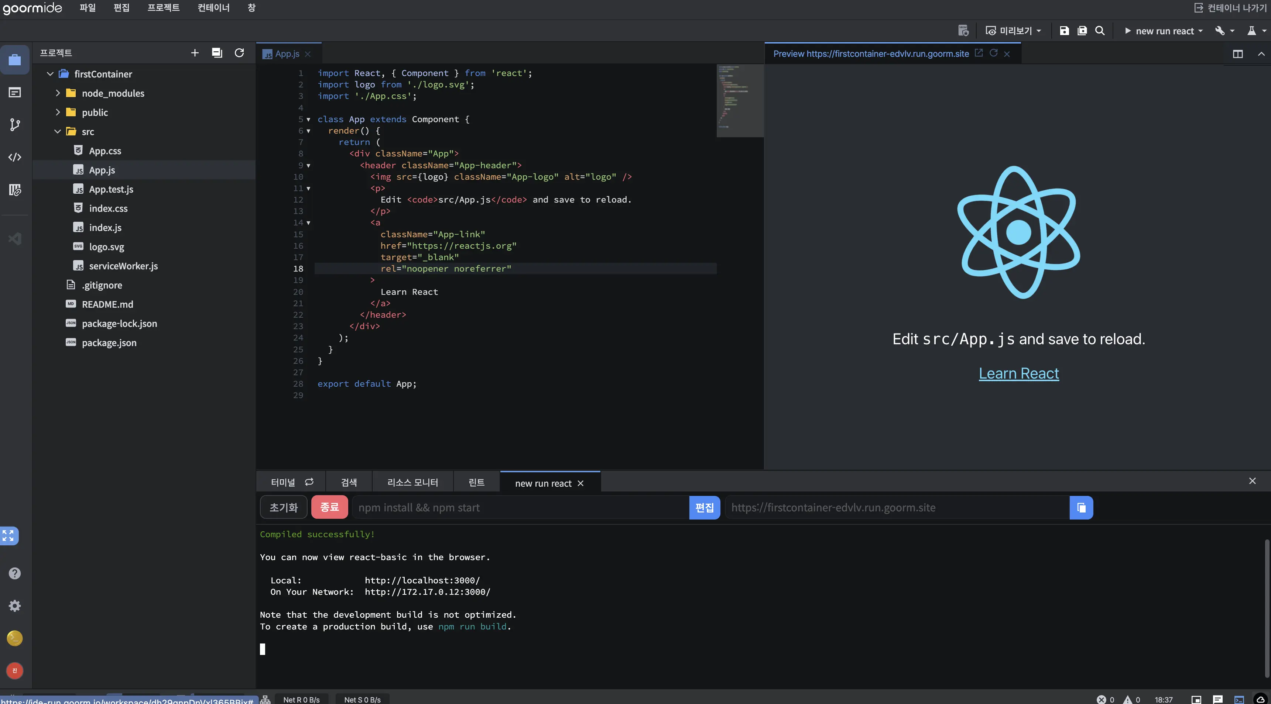The height and width of the screenshot is (704, 1271).
Task: Open the Project briefcase sidebar icon
Action: [15, 60]
